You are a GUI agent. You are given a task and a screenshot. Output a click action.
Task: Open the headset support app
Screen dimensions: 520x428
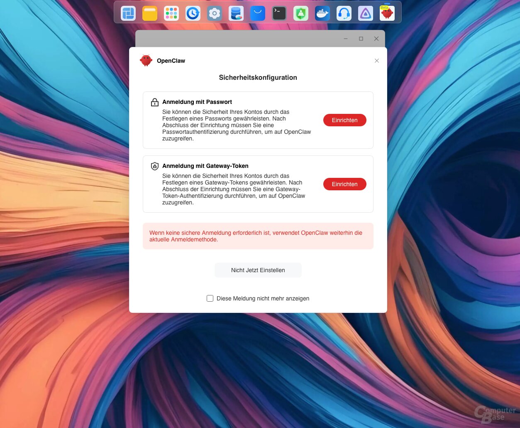(x=344, y=13)
